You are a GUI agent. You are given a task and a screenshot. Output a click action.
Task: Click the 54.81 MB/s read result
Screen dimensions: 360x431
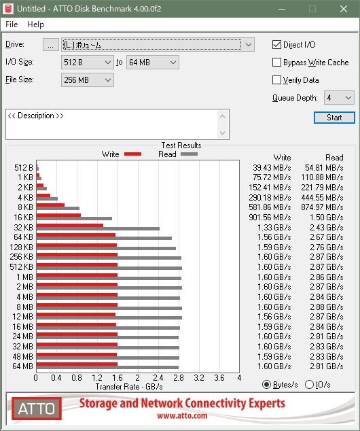pyautogui.click(x=324, y=168)
